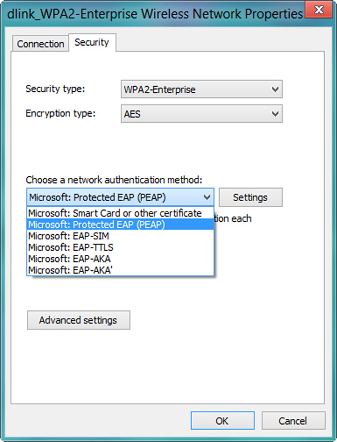
Task: Click the Encryption type chevron arrow
Action: tap(275, 114)
